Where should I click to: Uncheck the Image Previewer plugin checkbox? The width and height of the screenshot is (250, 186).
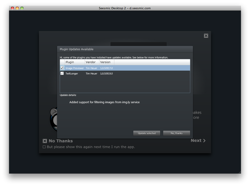click(x=62, y=68)
